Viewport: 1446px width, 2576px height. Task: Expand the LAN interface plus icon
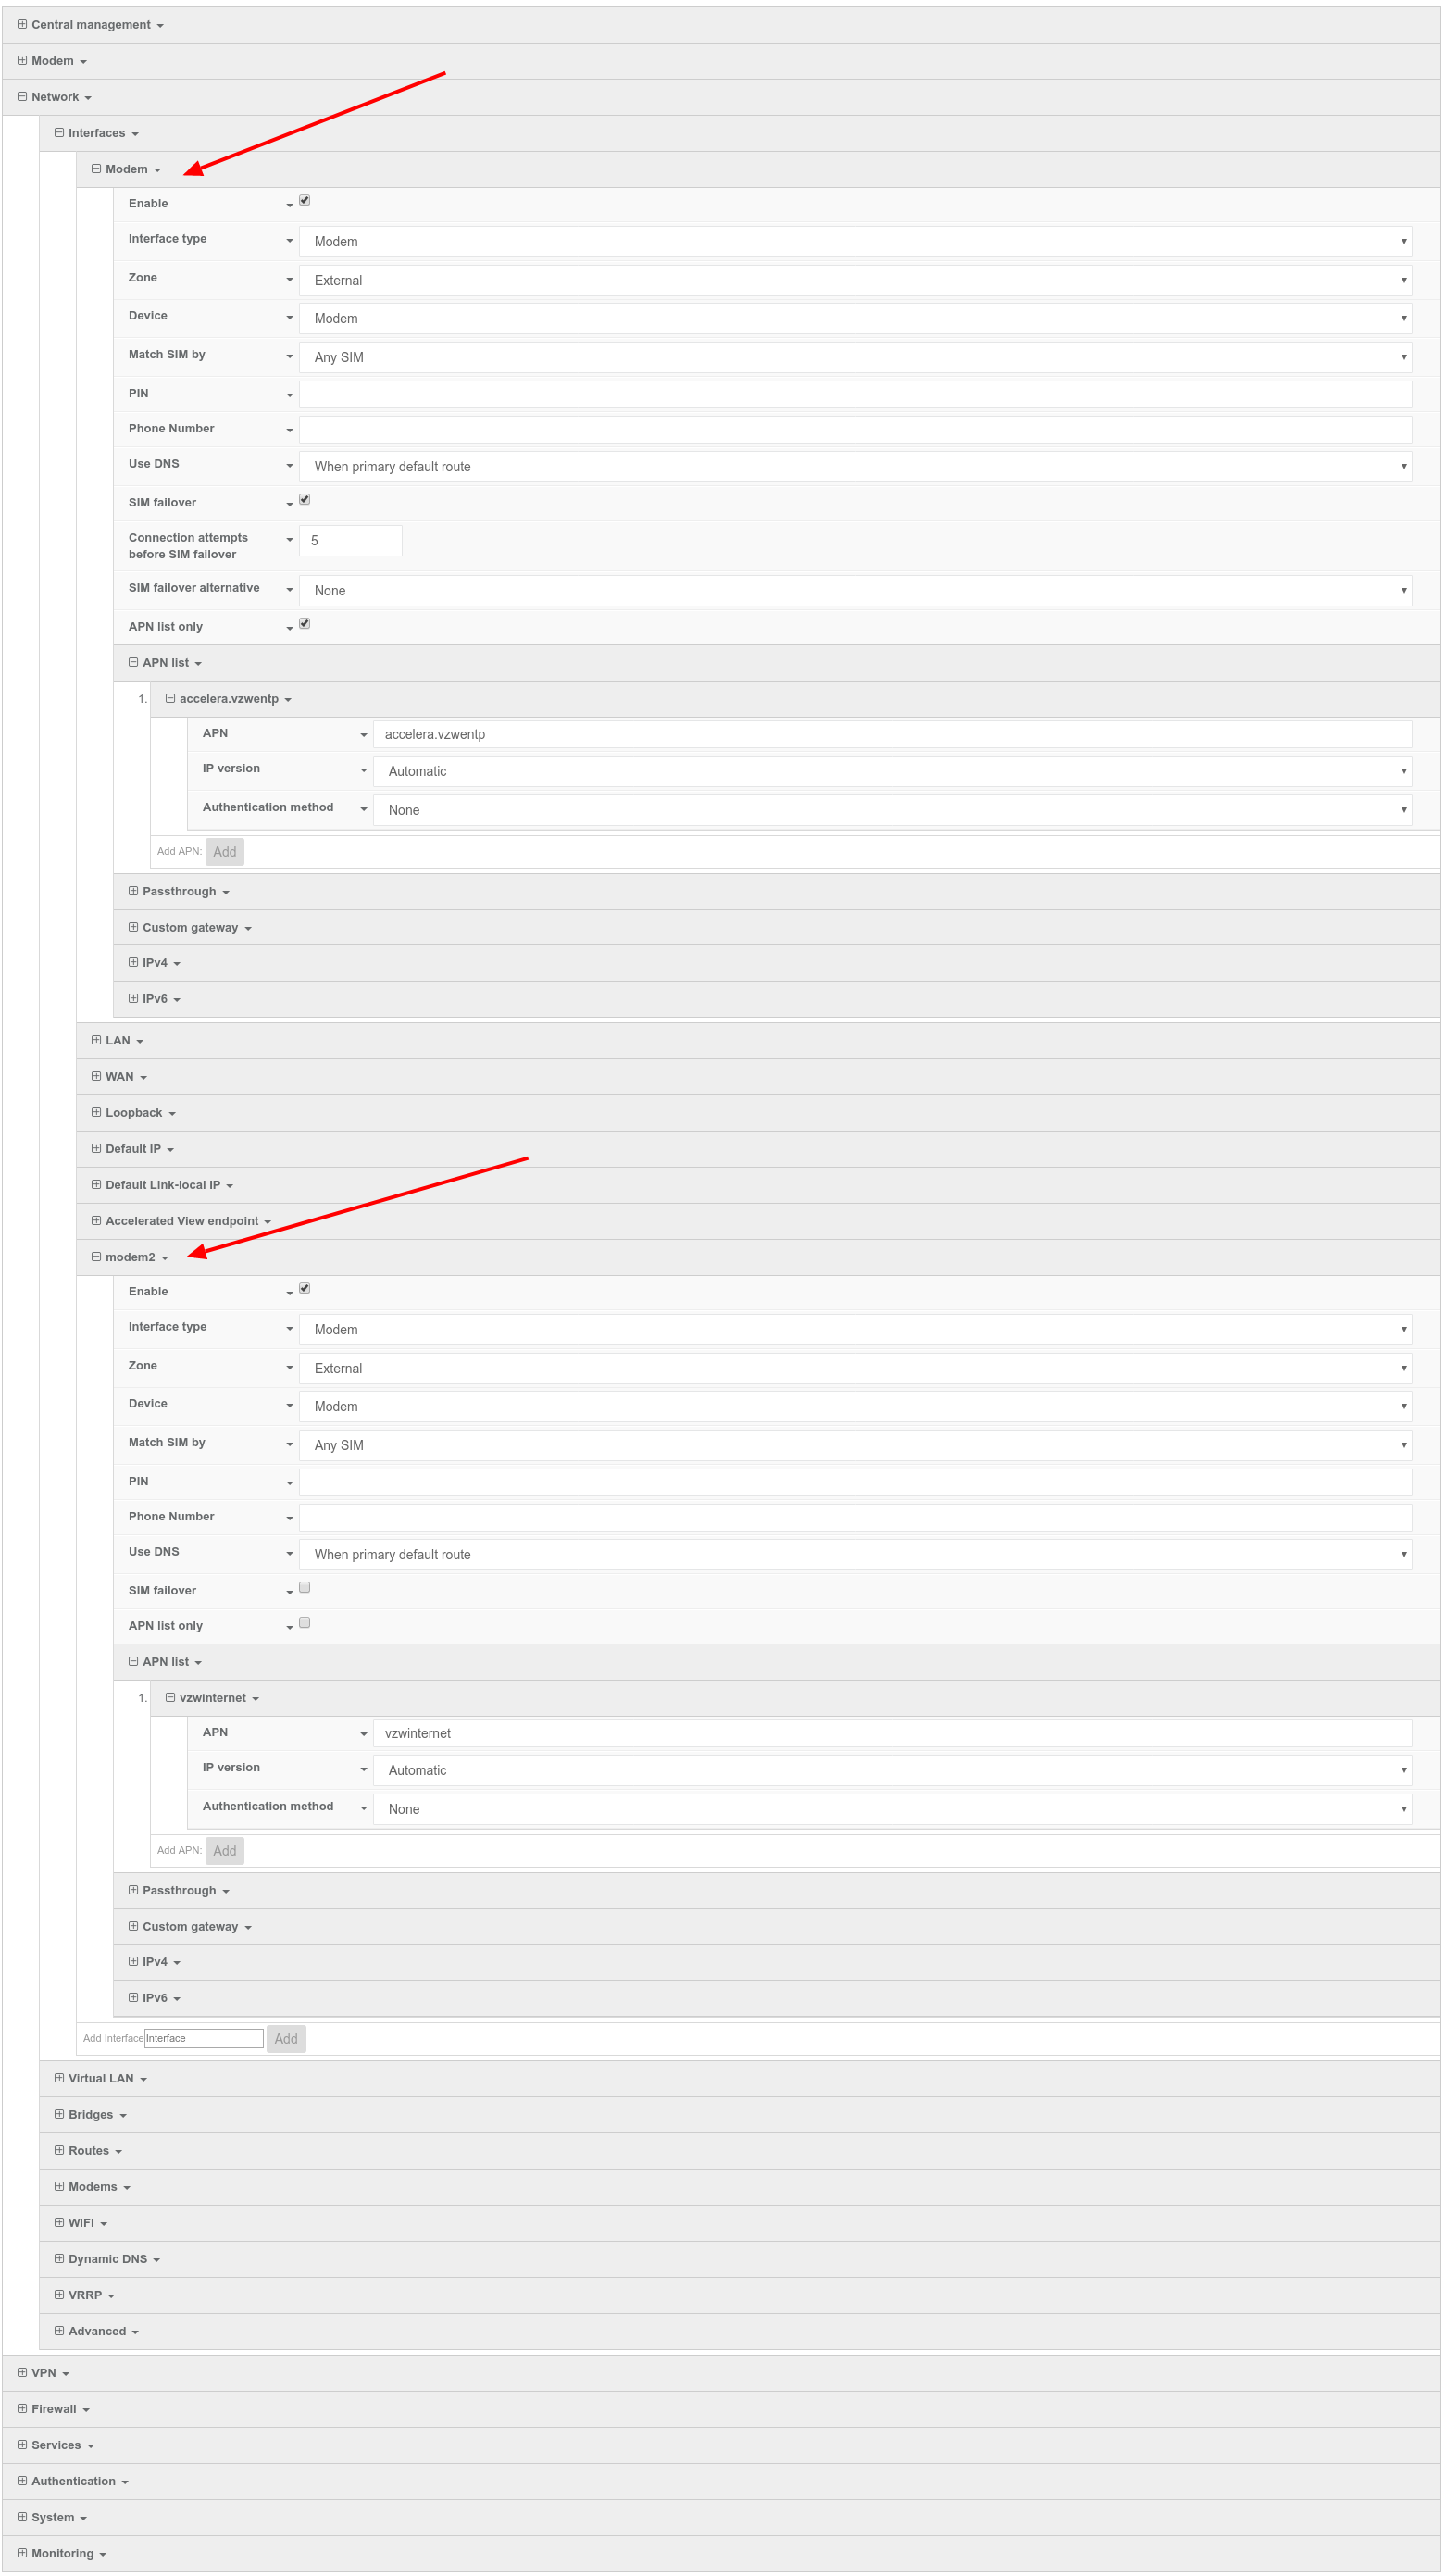tap(96, 1040)
